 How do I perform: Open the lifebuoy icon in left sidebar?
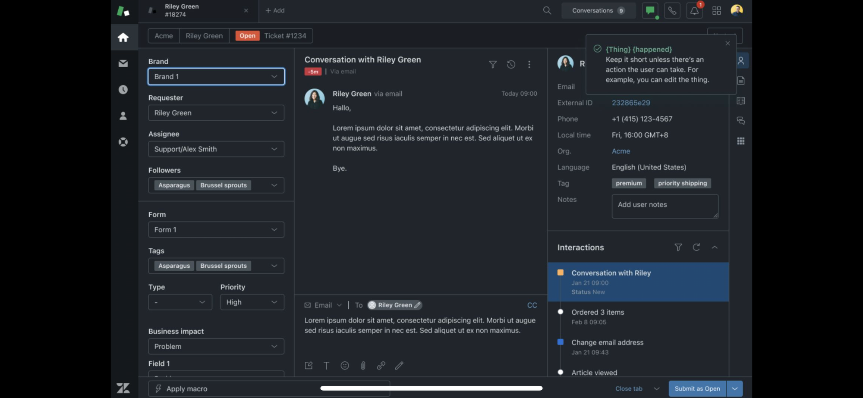(x=123, y=142)
